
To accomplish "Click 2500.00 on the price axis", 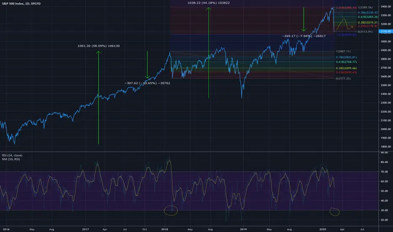I will coord(386,85).
